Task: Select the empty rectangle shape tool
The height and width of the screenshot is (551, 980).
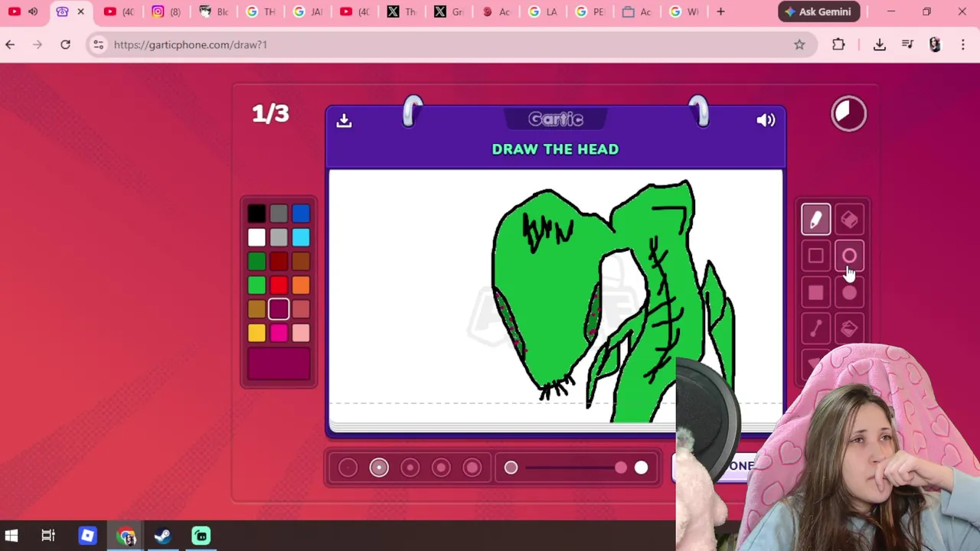Action: tap(815, 256)
